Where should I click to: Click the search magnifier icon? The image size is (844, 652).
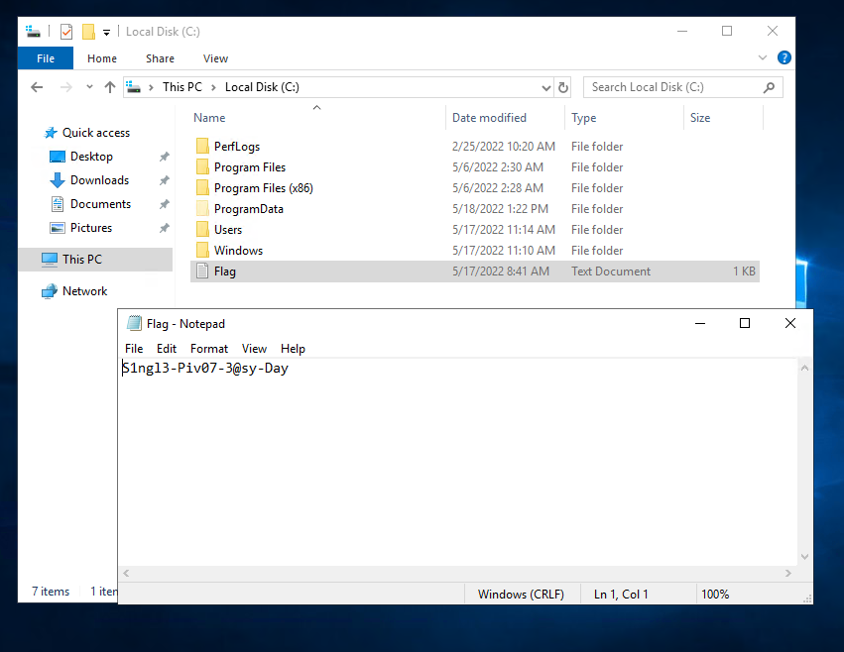point(769,87)
